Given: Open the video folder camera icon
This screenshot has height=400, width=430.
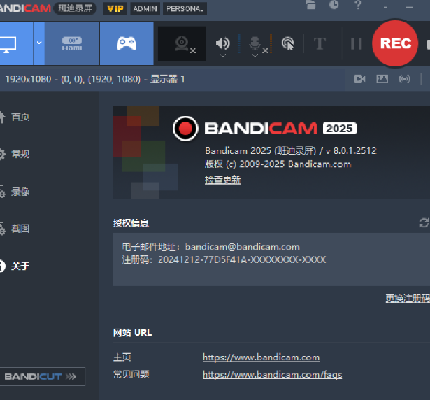Looking at the screenshot, I should point(359,79).
